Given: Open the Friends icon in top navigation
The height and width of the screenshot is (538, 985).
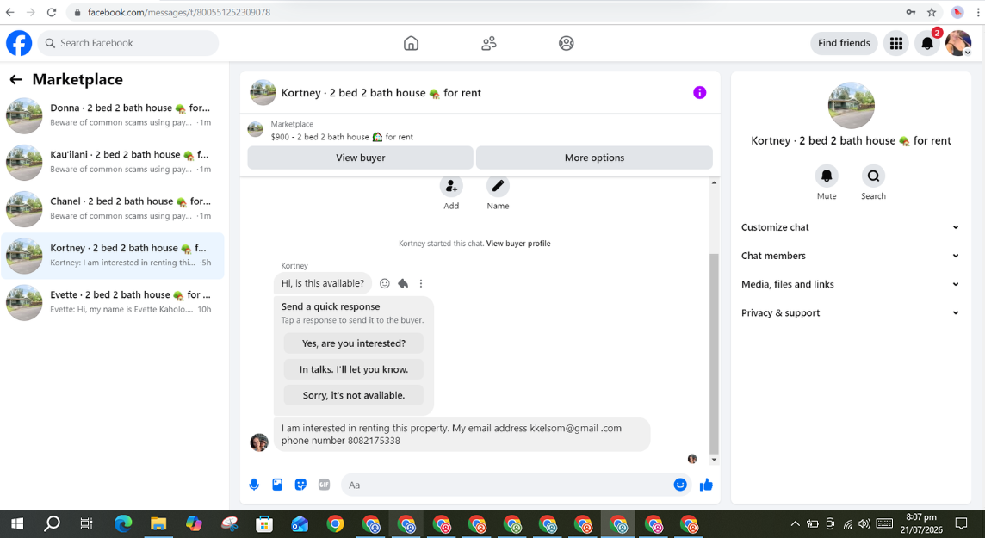Looking at the screenshot, I should 489,43.
